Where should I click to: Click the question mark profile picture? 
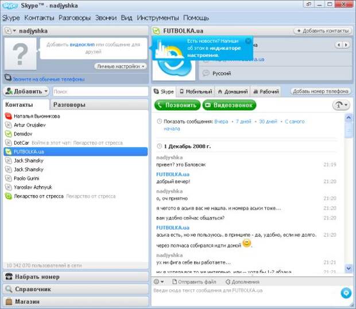point(20,54)
